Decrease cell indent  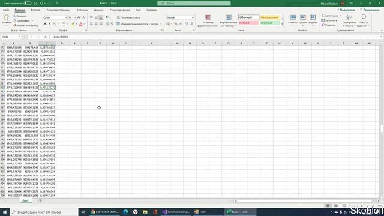point(107,24)
